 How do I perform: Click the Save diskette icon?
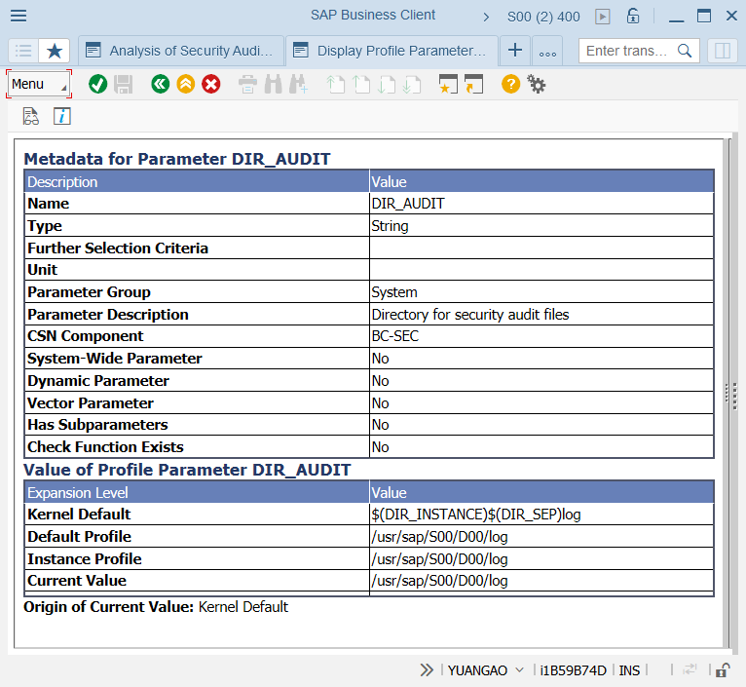coord(124,84)
